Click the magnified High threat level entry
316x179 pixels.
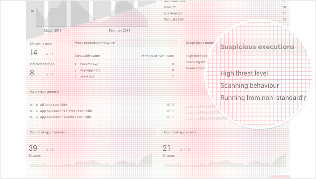click(244, 74)
